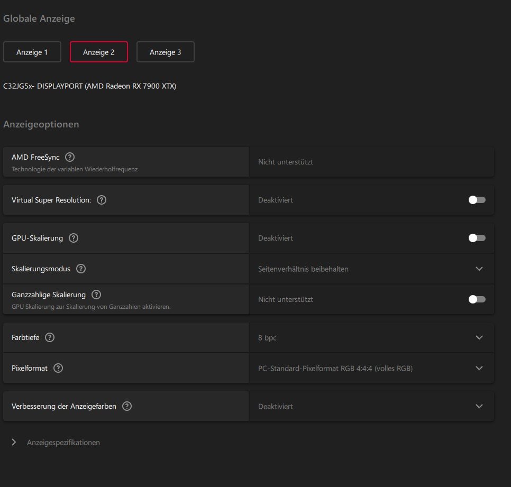Click the Globale Anzeige heading
The width and height of the screenshot is (511, 487).
(39, 19)
